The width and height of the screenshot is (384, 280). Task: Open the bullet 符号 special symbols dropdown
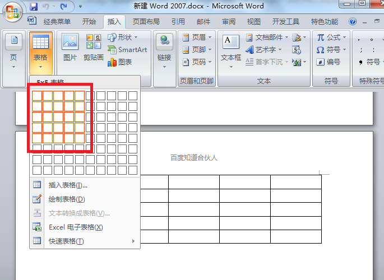pos(371,62)
